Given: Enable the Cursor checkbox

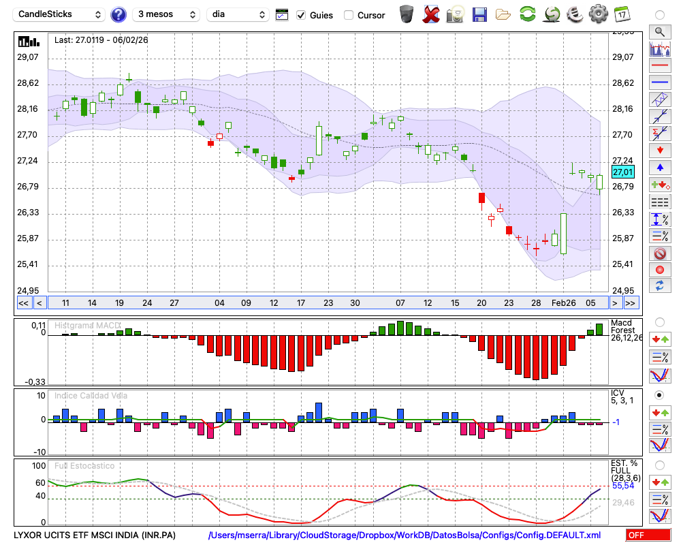Looking at the screenshot, I should point(349,15).
